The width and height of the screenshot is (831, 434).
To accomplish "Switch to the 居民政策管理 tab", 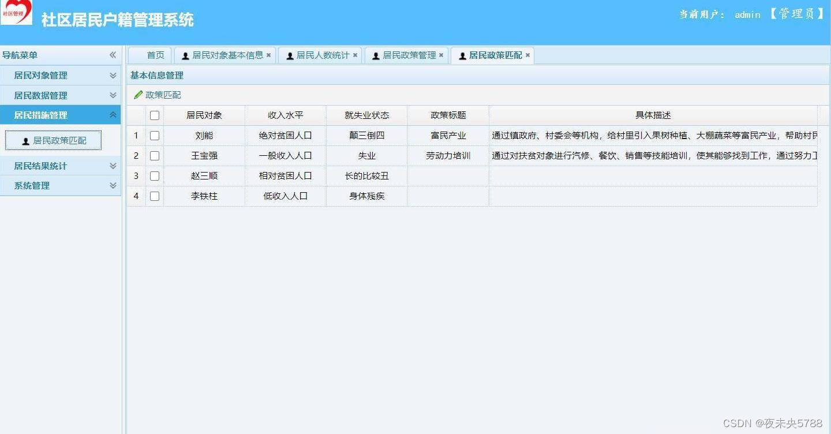I will [407, 55].
